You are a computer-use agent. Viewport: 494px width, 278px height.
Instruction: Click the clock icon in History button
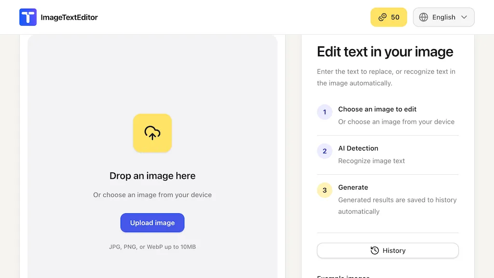pos(374,250)
